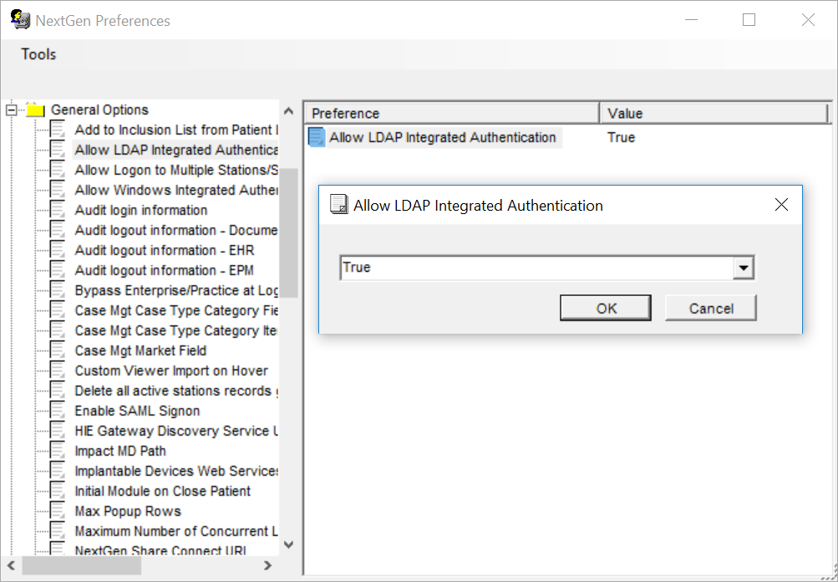Select HIE Gateway Discovery Service preference
Viewport: 838px width, 582px height.
pos(176,431)
